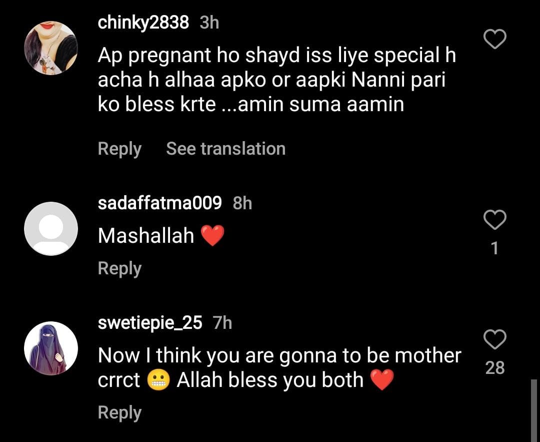
Task: View the 28 likes on swetiepie_25's comment
Action: click(495, 368)
